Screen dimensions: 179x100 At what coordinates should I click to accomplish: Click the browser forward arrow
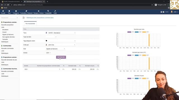[5, 5]
